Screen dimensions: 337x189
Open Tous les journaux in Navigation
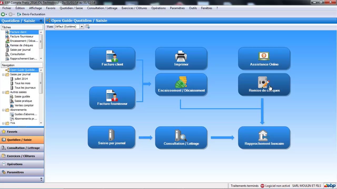pyautogui.click(x=25, y=88)
